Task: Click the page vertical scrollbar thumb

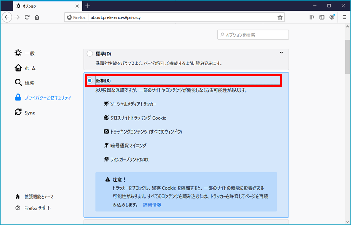Action: click(x=348, y=57)
